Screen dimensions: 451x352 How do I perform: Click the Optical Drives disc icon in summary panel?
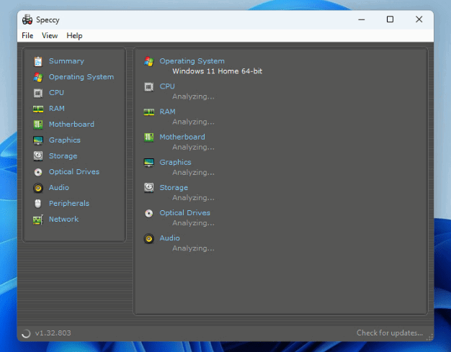point(149,213)
